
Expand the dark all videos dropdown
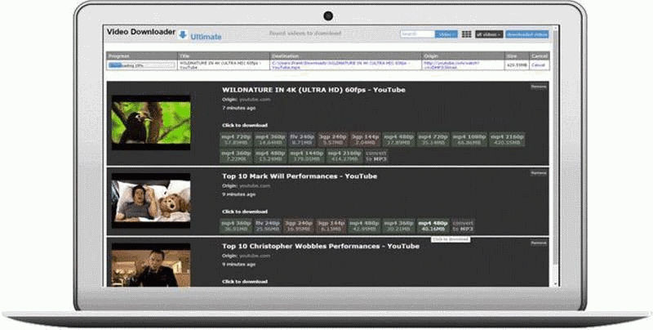489,34
